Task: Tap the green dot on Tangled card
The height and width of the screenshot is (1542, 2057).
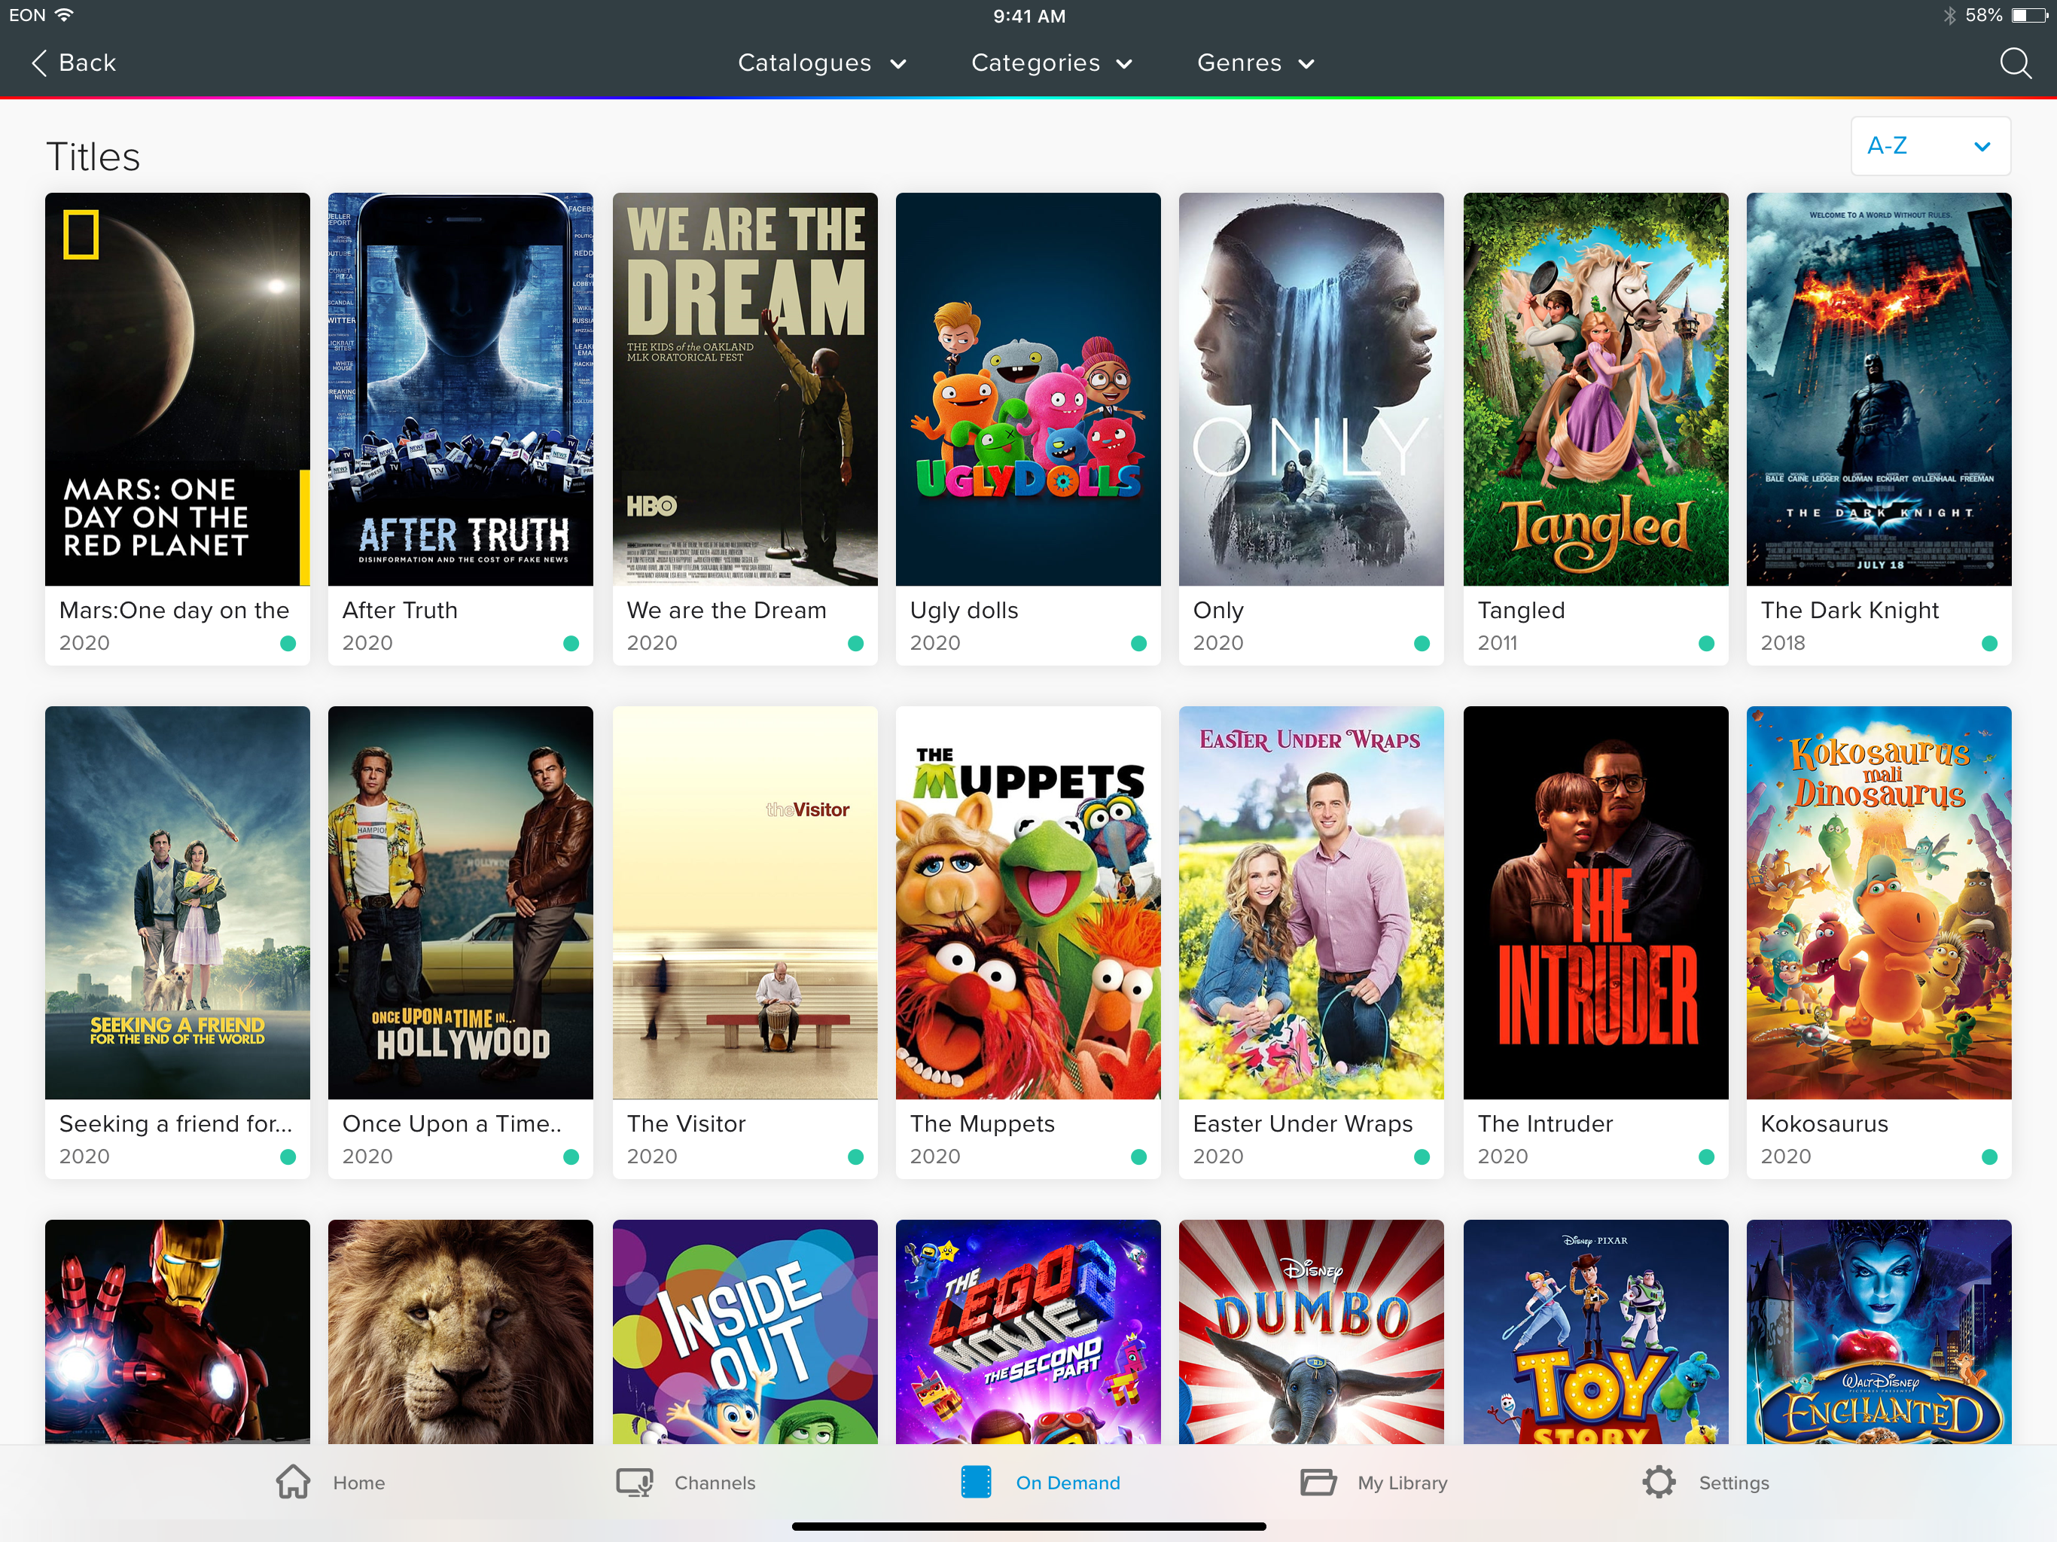Action: (1705, 644)
